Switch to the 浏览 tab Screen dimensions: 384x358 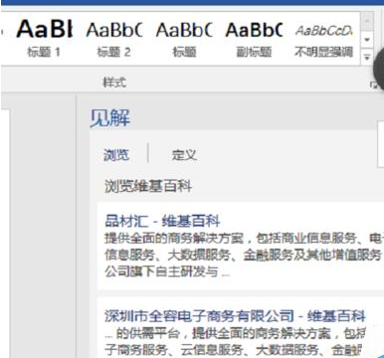(x=116, y=155)
